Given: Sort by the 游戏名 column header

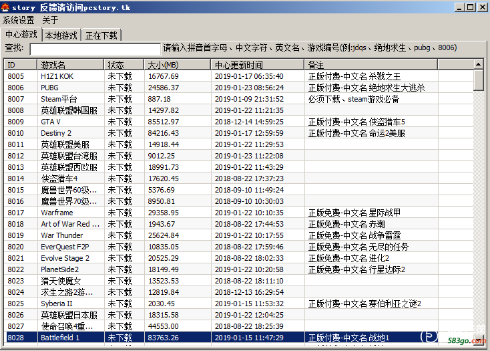Looking at the screenshot, I should (x=70, y=65).
